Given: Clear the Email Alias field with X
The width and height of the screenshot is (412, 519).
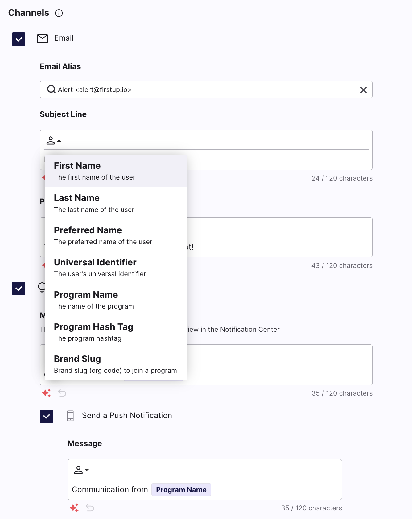Looking at the screenshot, I should [363, 90].
